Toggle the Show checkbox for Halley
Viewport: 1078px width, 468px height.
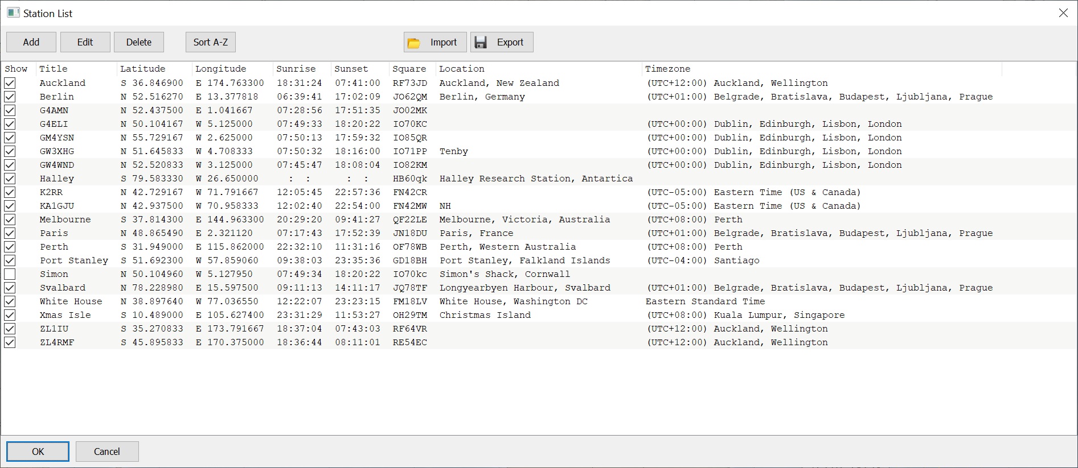(10, 179)
